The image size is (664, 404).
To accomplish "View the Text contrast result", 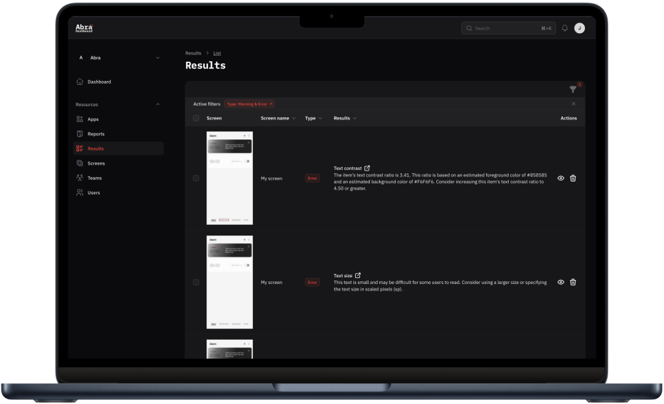I will pos(560,178).
